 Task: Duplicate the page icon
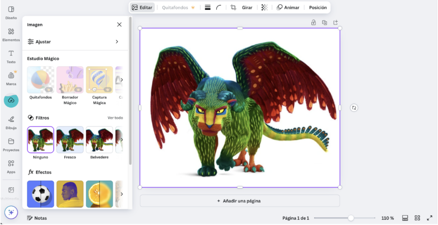(x=324, y=23)
